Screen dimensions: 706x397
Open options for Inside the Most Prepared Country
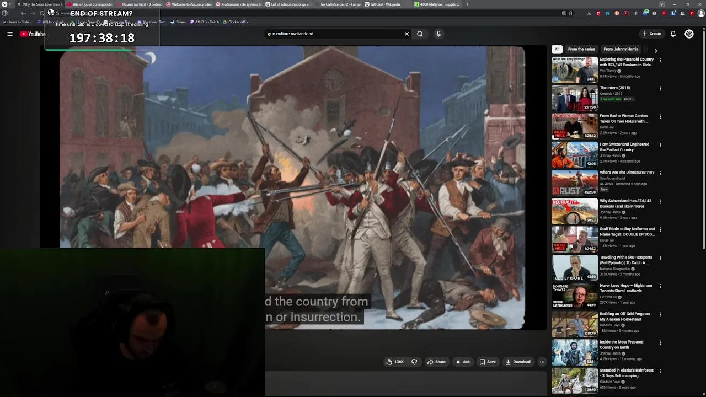point(660,342)
